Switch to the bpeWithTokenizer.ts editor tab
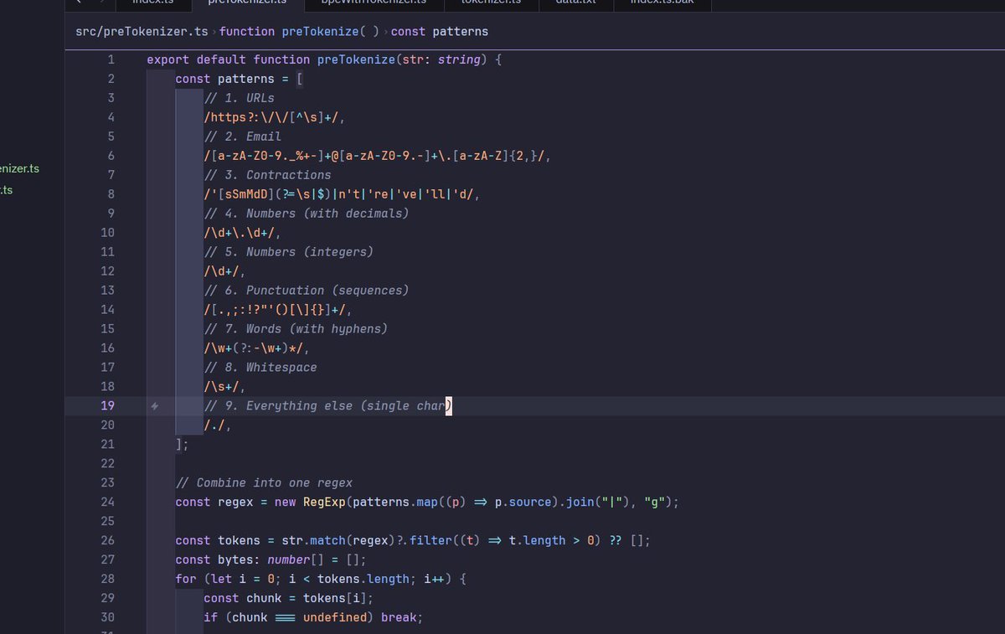This screenshot has width=1005, height=634. tap(374, 3)
